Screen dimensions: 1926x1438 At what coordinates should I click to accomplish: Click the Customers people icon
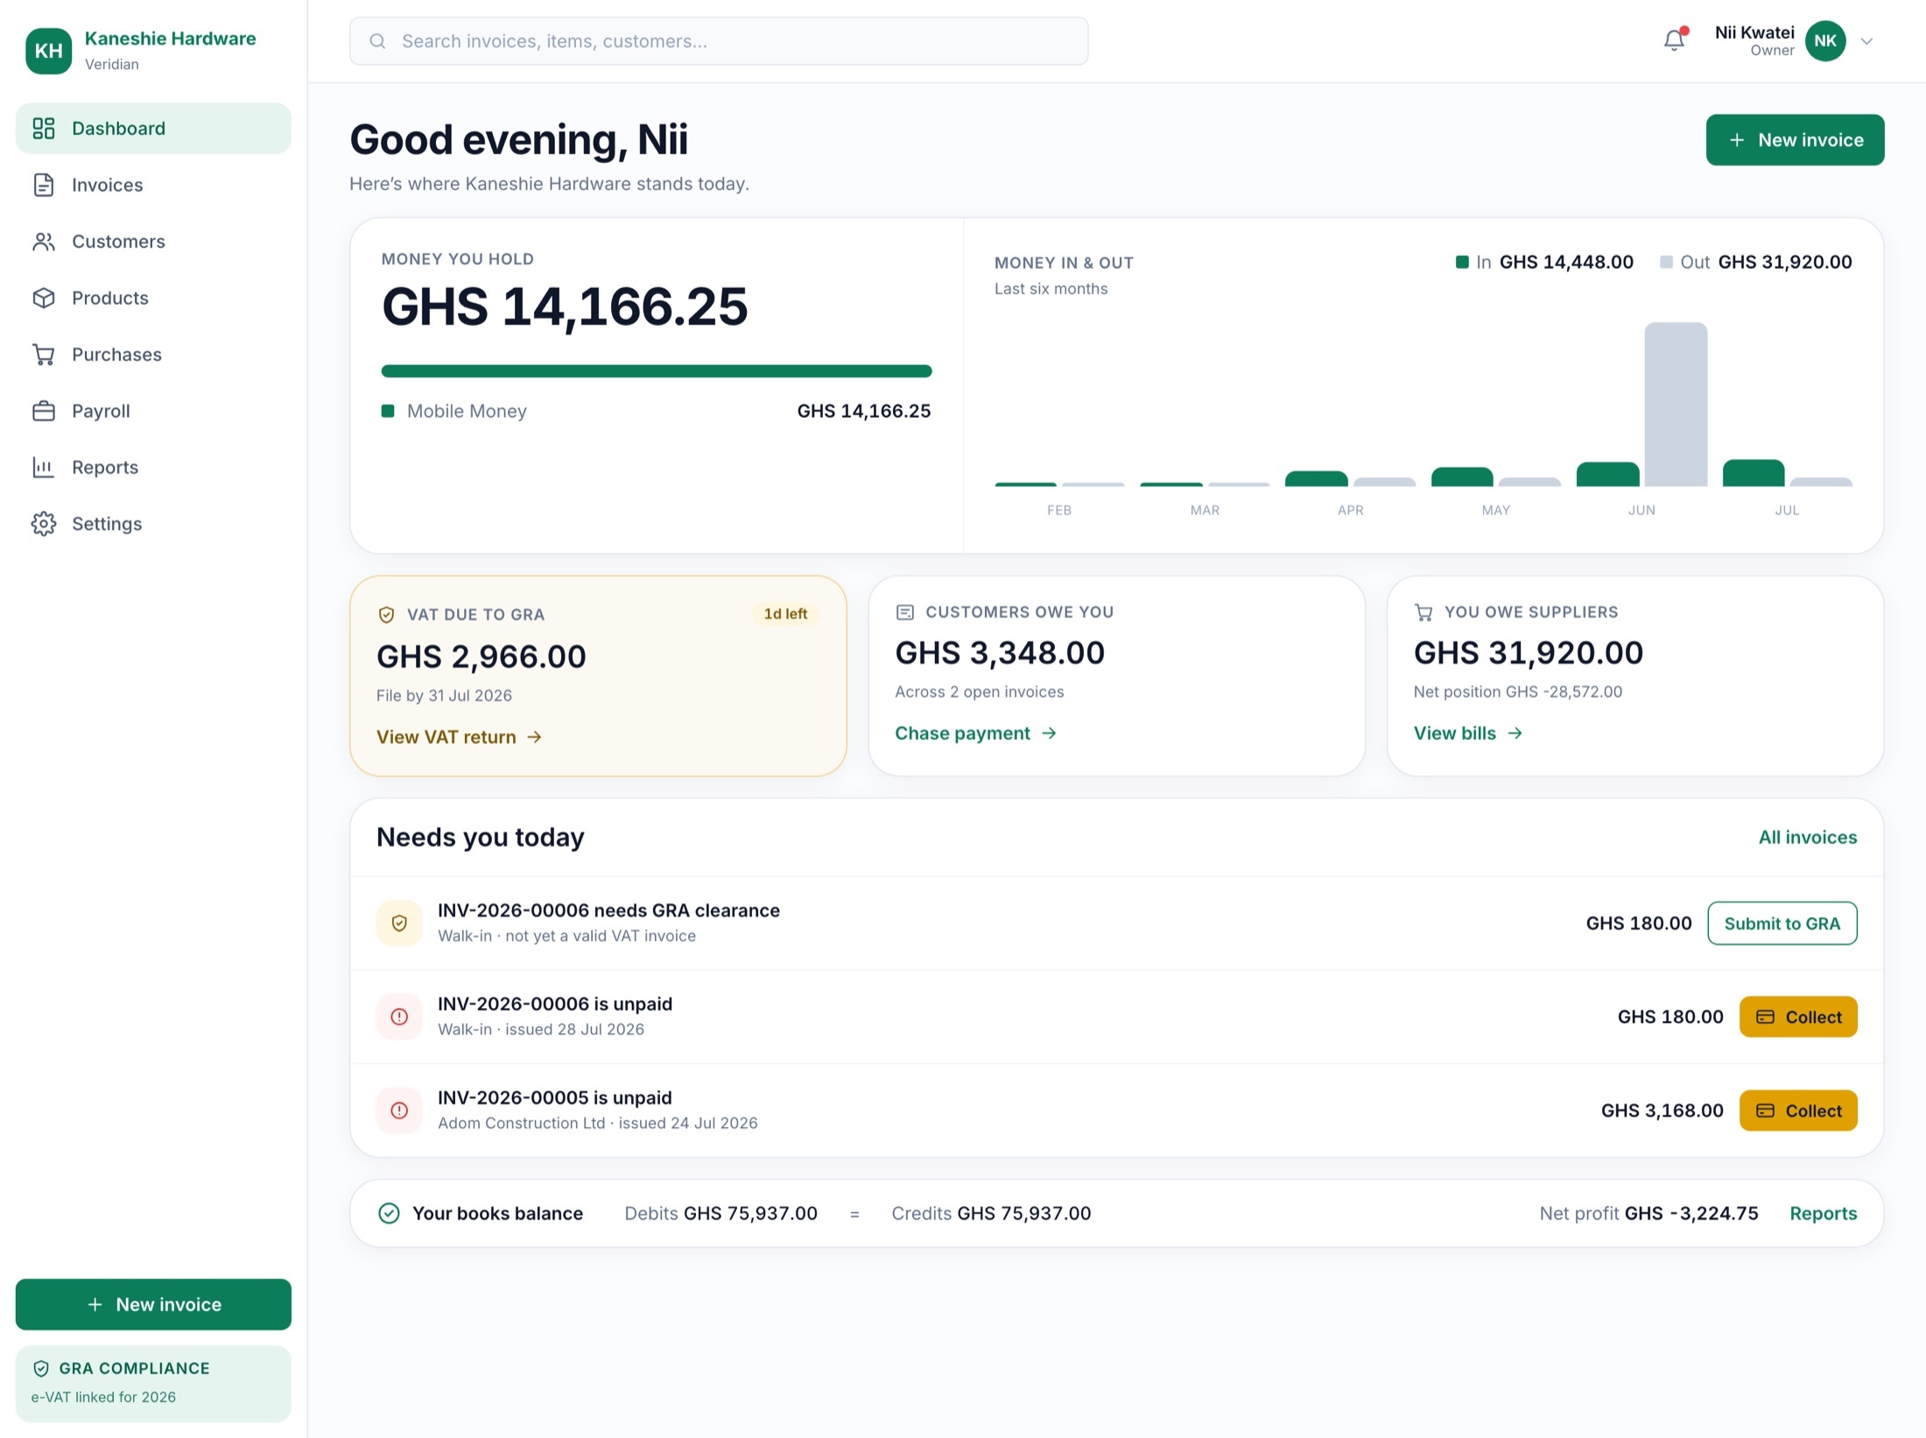tap(44, 242)
